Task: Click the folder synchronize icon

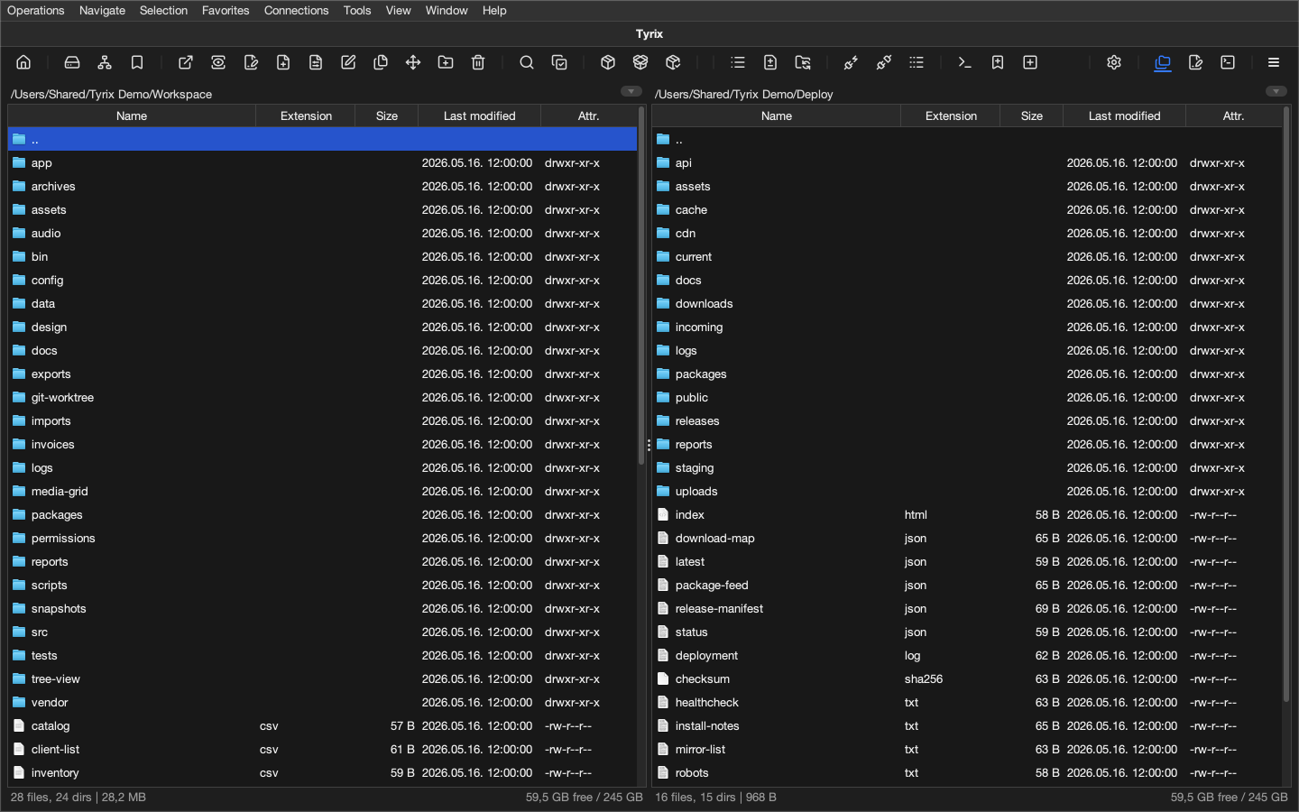Action: tap(803, 62)
